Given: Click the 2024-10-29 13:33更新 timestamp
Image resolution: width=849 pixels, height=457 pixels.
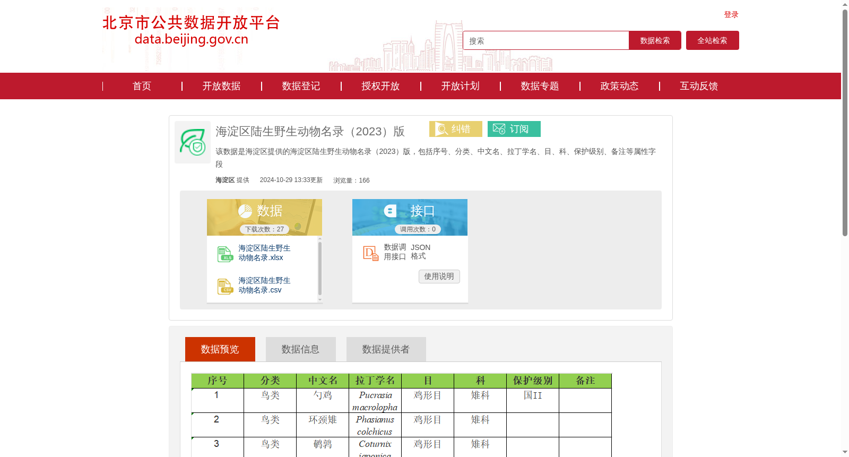Looking at the screenshot, I should tap(291, 180).
